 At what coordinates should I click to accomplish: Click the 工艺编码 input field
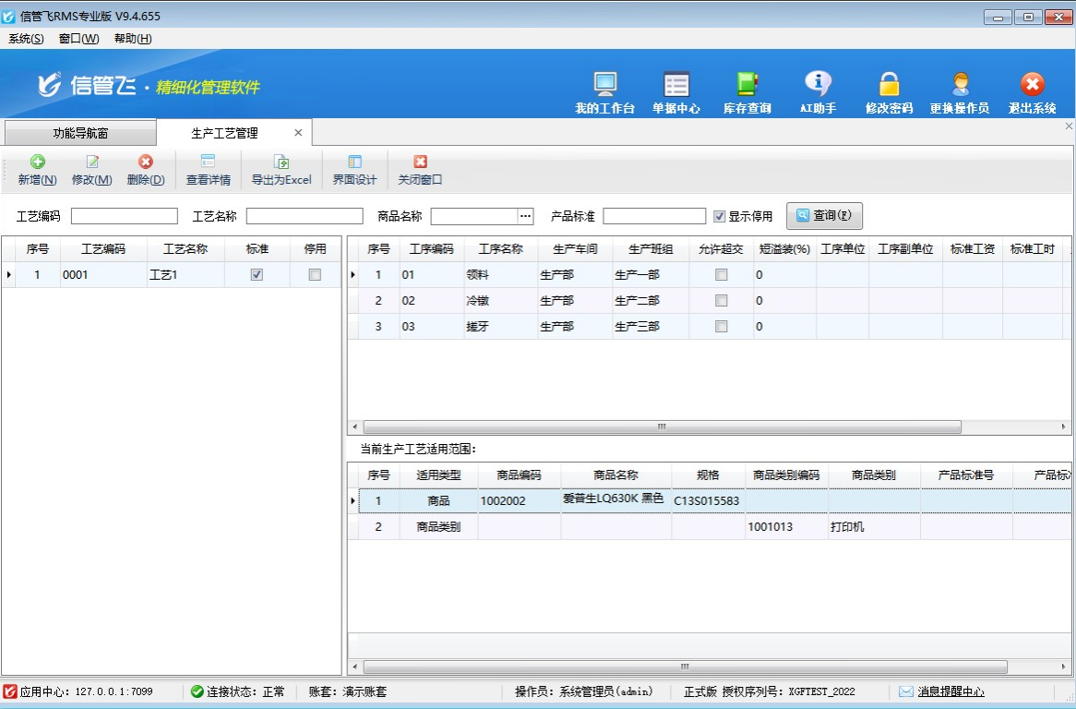(x=125, y=216)
